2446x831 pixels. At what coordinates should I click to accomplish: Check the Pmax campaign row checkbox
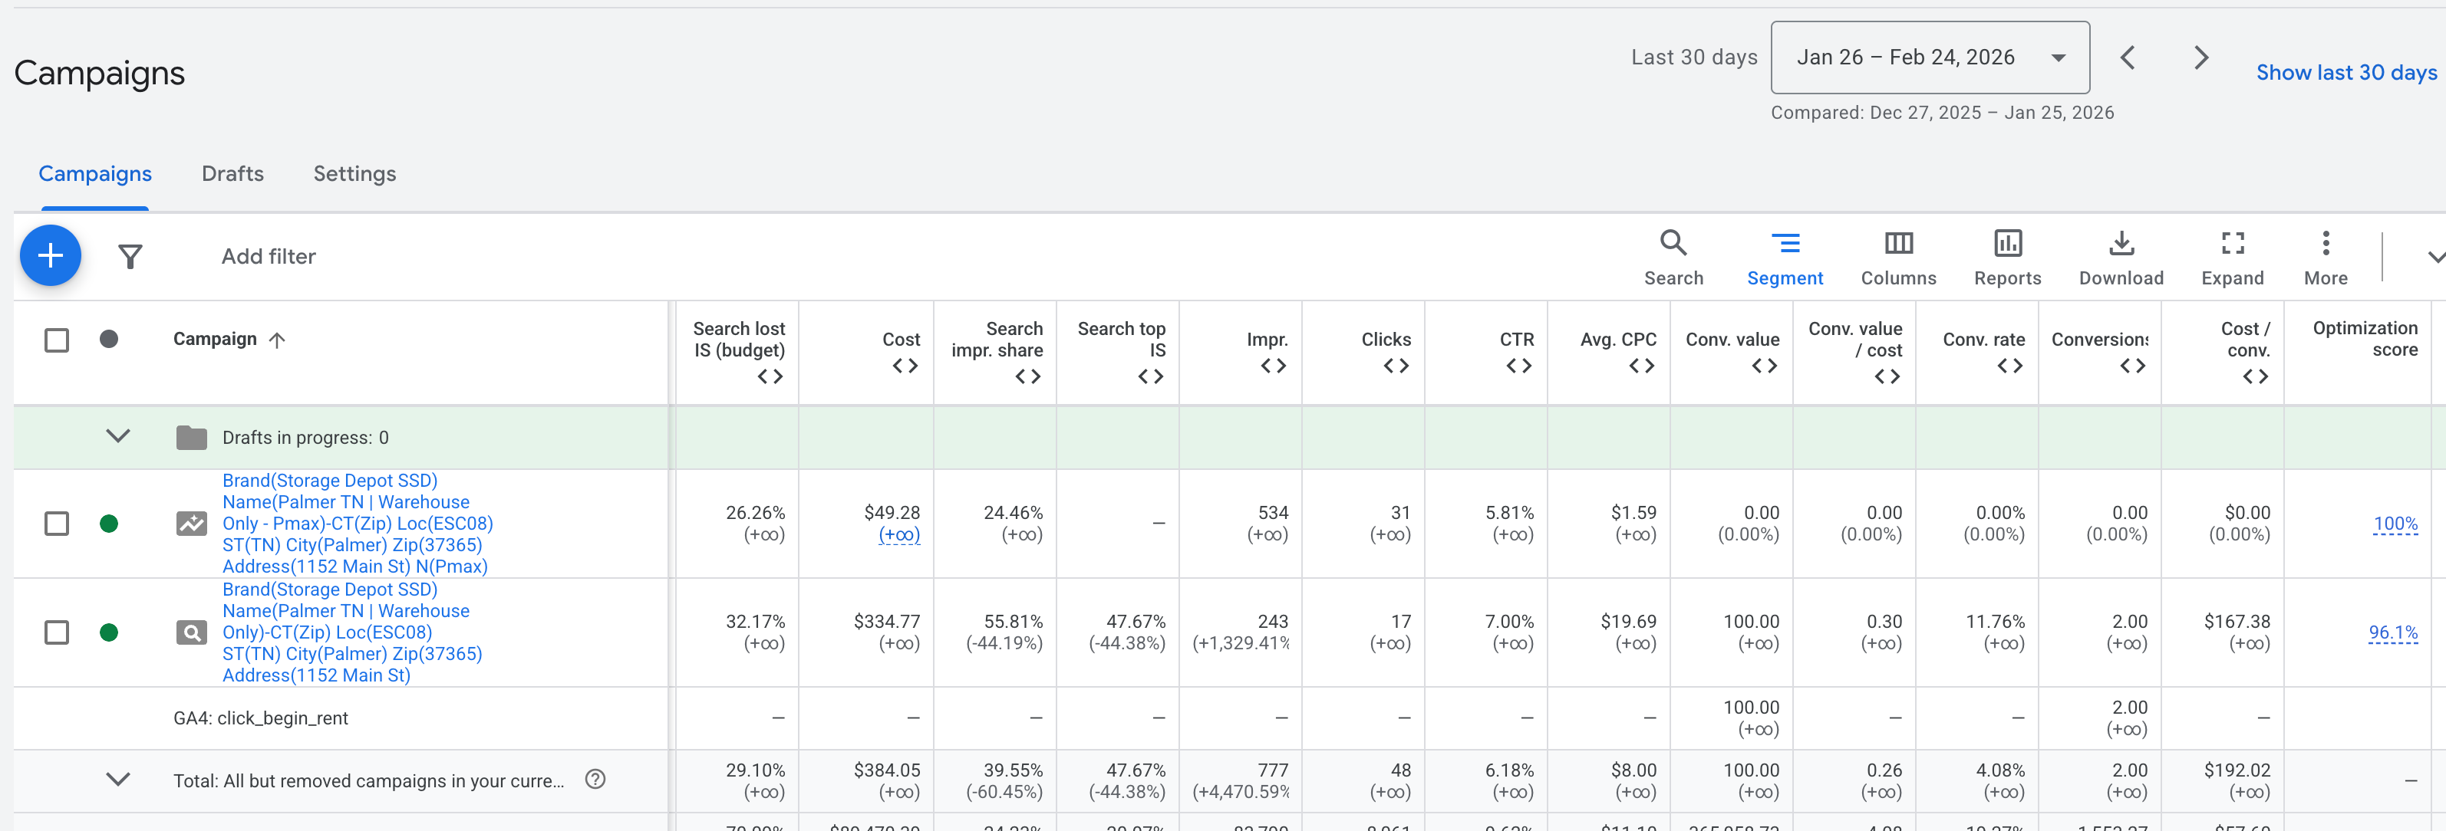tap(57, 524)
